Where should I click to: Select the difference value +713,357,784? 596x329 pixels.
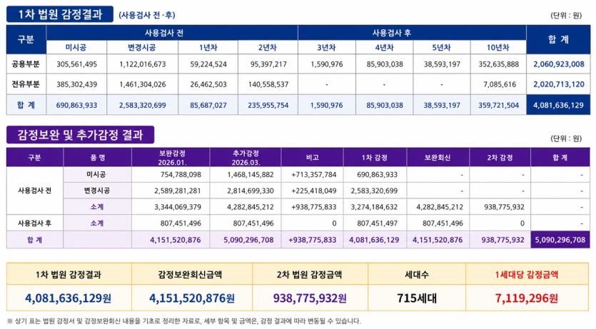pyautogui.click(x=314, y=175)
